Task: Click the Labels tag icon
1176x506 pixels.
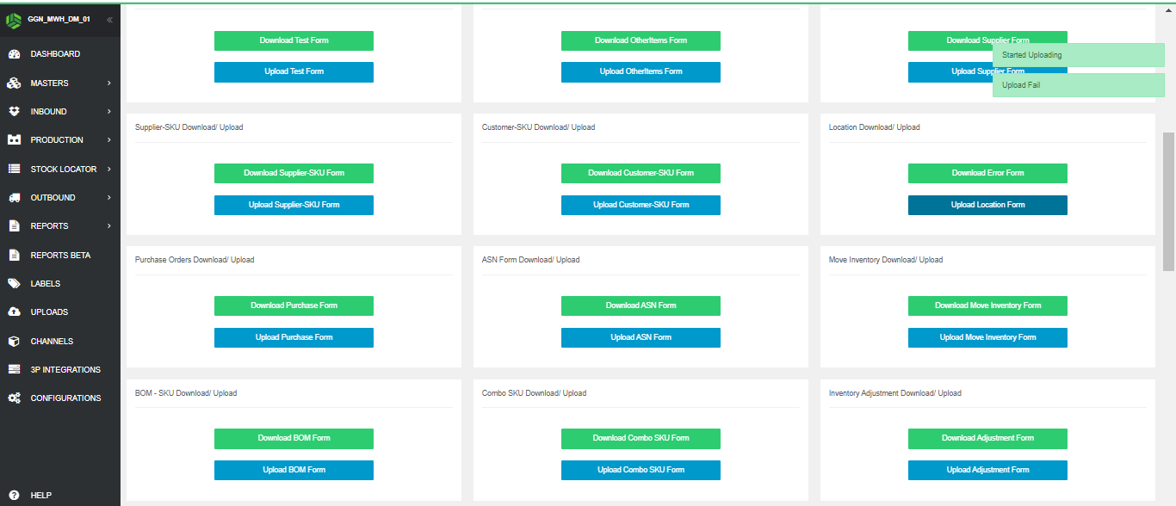Action: tap(14, 284)
